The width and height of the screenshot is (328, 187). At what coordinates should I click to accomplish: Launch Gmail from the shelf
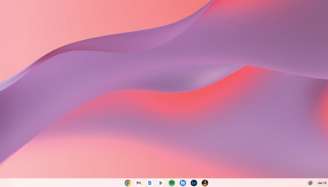pyautogui.click(x=139, y=183)
